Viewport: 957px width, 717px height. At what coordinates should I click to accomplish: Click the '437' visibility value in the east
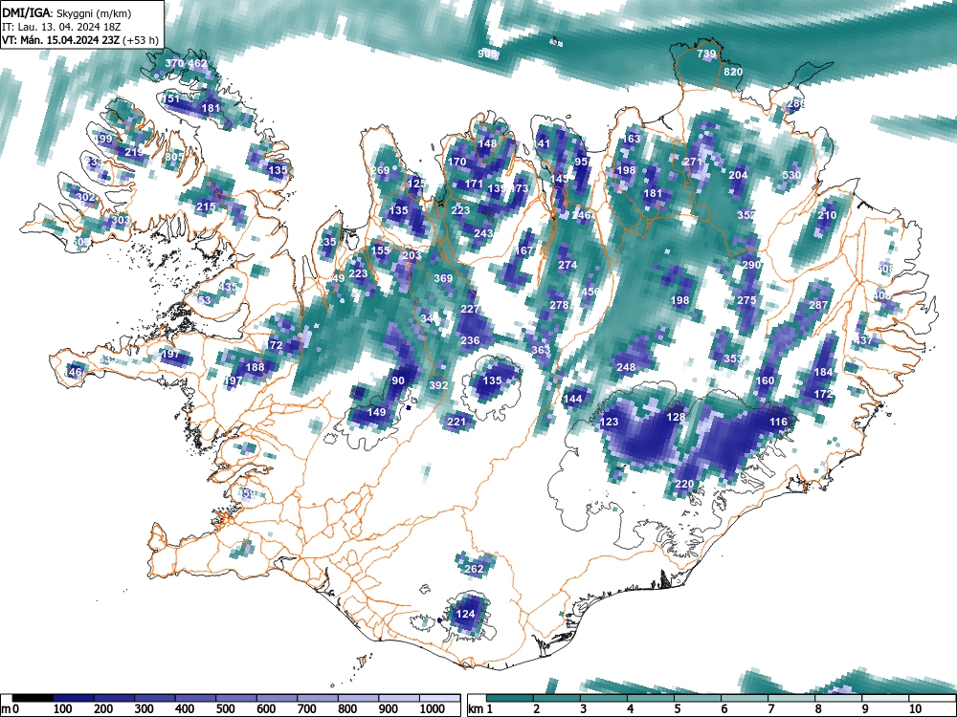(863, 340)
